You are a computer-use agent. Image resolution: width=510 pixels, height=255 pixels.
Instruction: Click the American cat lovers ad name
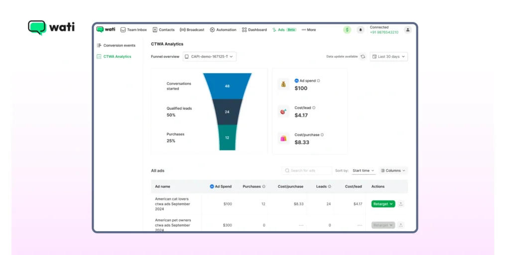(x=172, y=204)
